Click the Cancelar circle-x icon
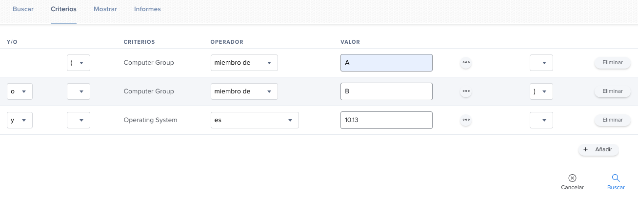This screenshot has width=638, height=197. (x=572, y=178)
